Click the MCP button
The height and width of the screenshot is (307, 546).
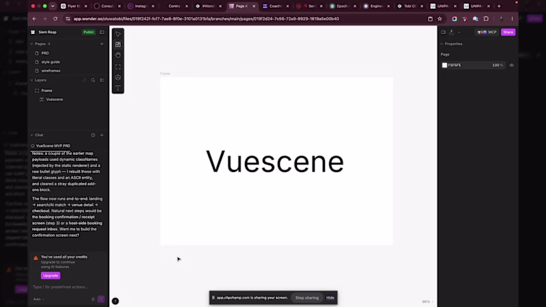click(x=487, y=32)
